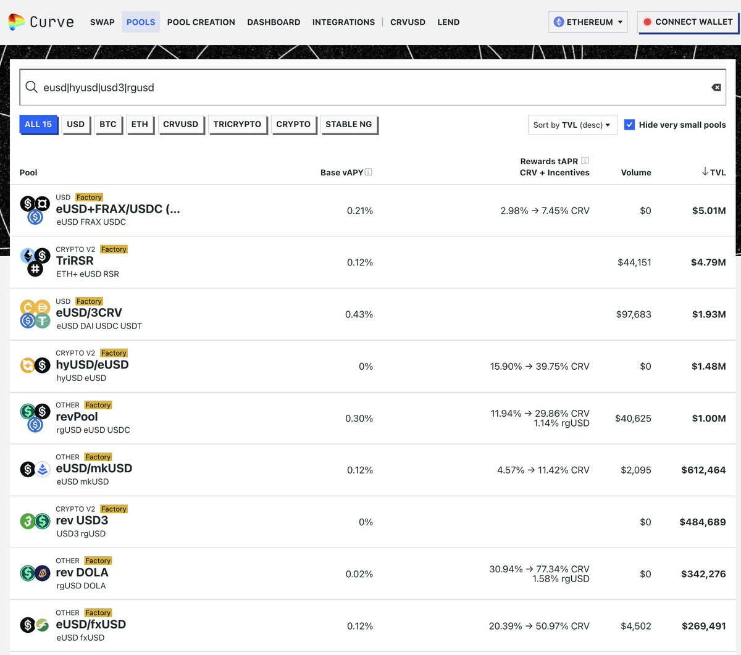Open Sort by TVL (desc) dropdown
Viewport: 741px width, 655px height.
[572, 125]
